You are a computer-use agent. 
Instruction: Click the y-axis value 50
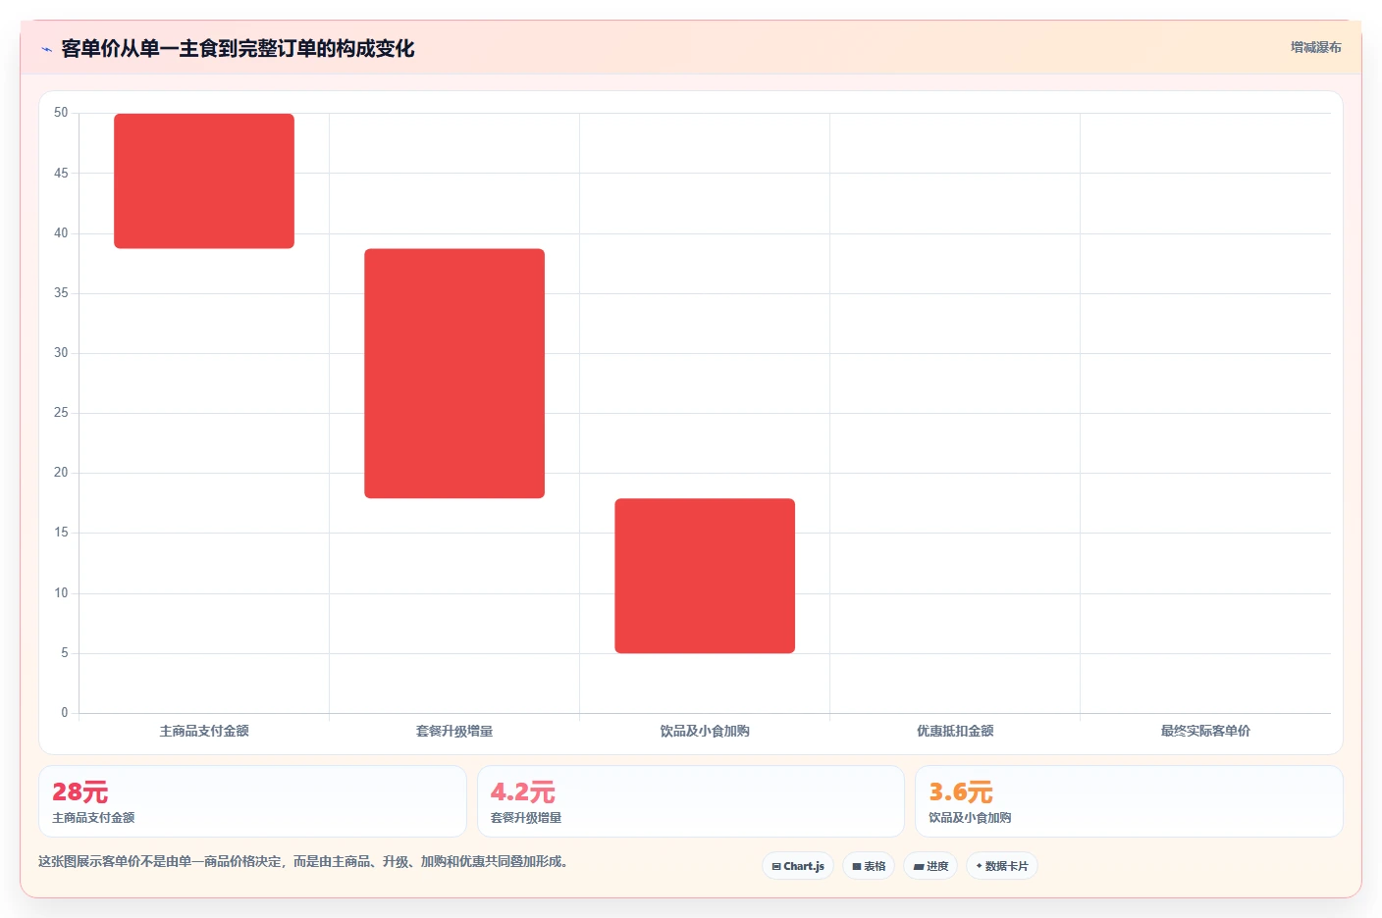[61, 113]
